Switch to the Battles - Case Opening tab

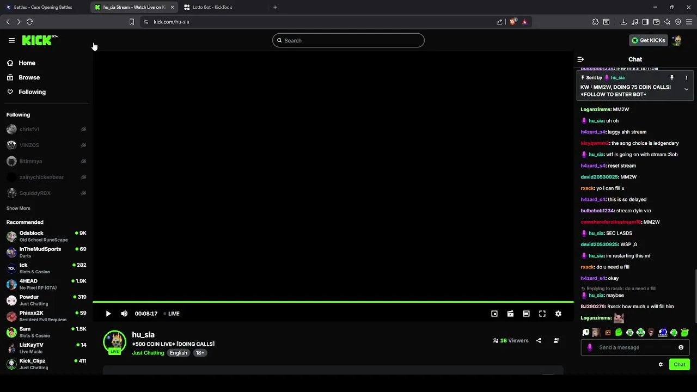[x=44, y=7]
